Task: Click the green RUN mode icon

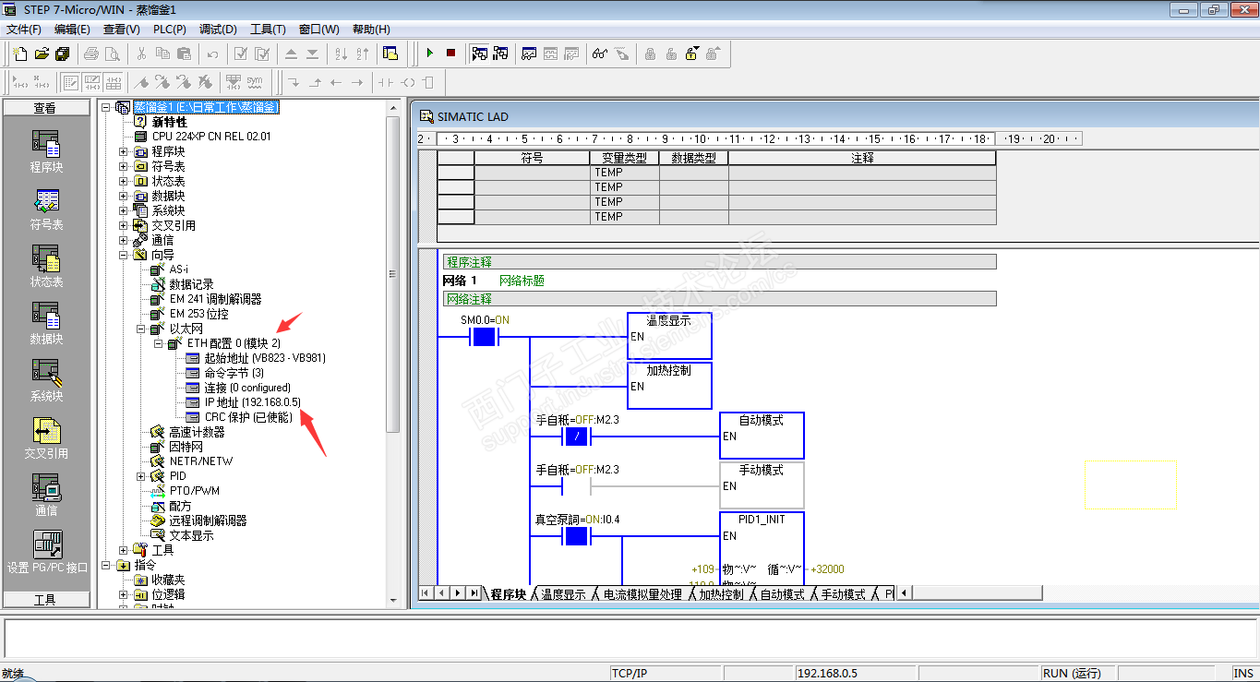Action: coord(430,54)
